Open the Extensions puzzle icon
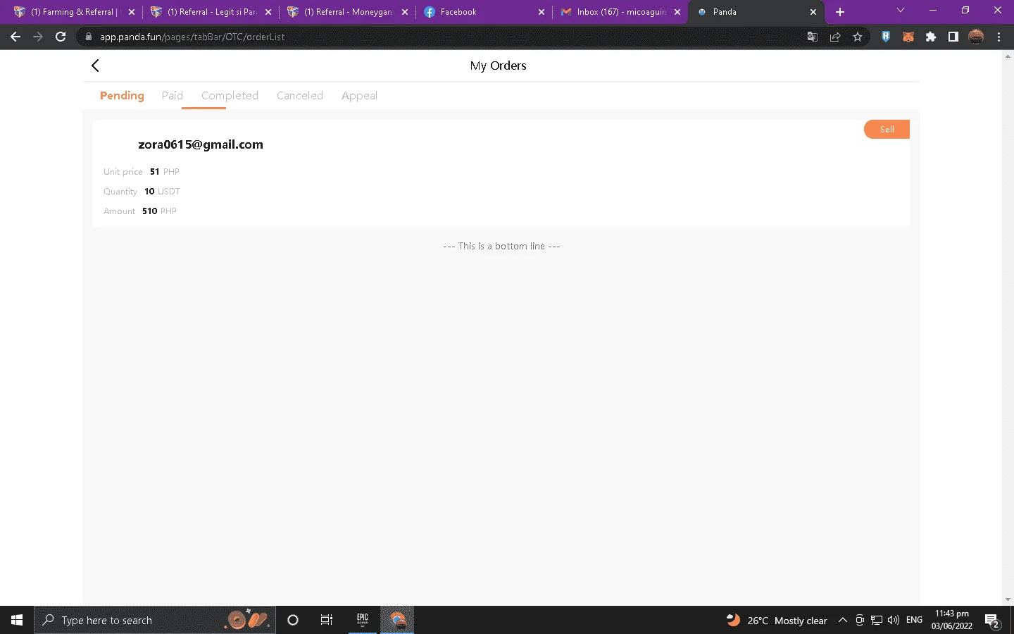Screen dimensions: 1014x634 (931, 37)
